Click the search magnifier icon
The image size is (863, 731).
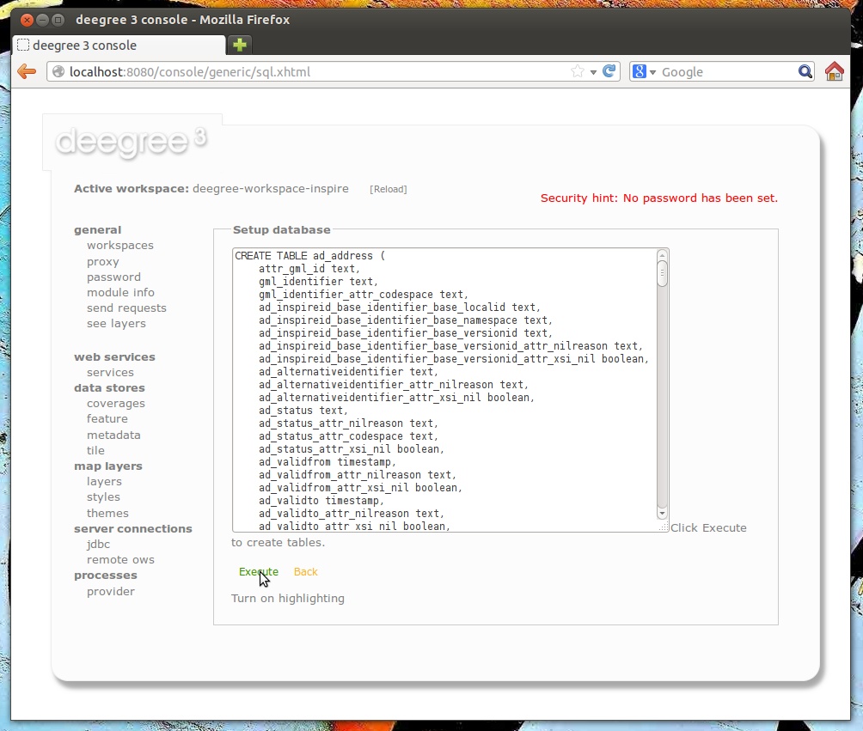803,71
